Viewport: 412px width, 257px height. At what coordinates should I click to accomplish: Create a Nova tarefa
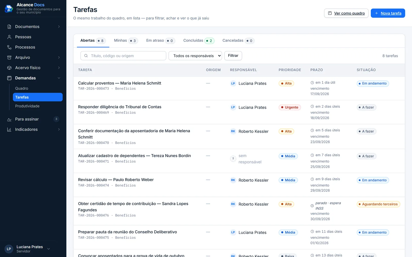(x=388, y=13)
